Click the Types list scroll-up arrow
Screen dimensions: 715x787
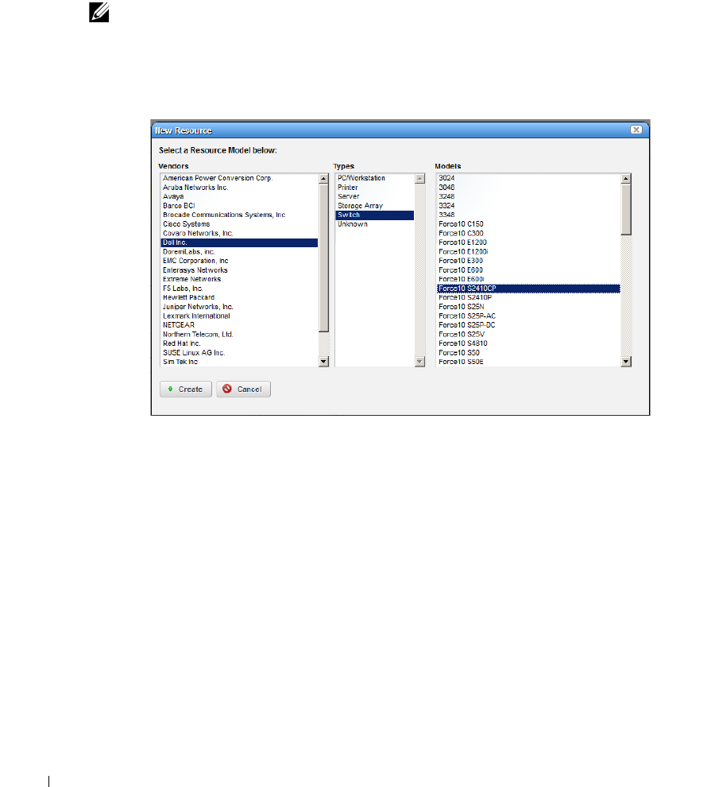coord(420,178)
